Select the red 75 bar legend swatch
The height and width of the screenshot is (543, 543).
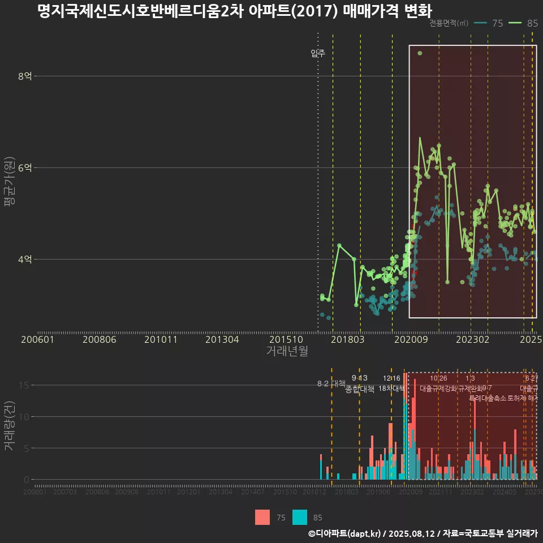tap(262, 518)
